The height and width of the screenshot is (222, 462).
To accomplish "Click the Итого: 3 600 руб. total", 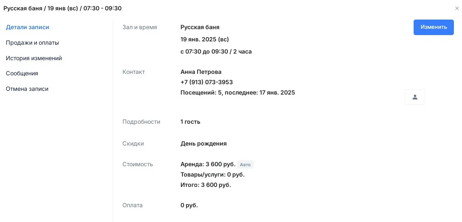I will pos(205,185).
